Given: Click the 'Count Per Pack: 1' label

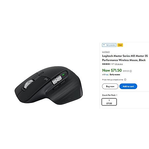Looking at the screenshot, I should 110,95.
